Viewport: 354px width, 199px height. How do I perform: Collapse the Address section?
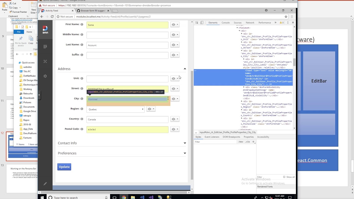pos(185,69)
